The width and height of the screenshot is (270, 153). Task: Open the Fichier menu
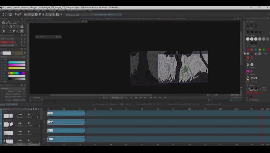(3, 11)
